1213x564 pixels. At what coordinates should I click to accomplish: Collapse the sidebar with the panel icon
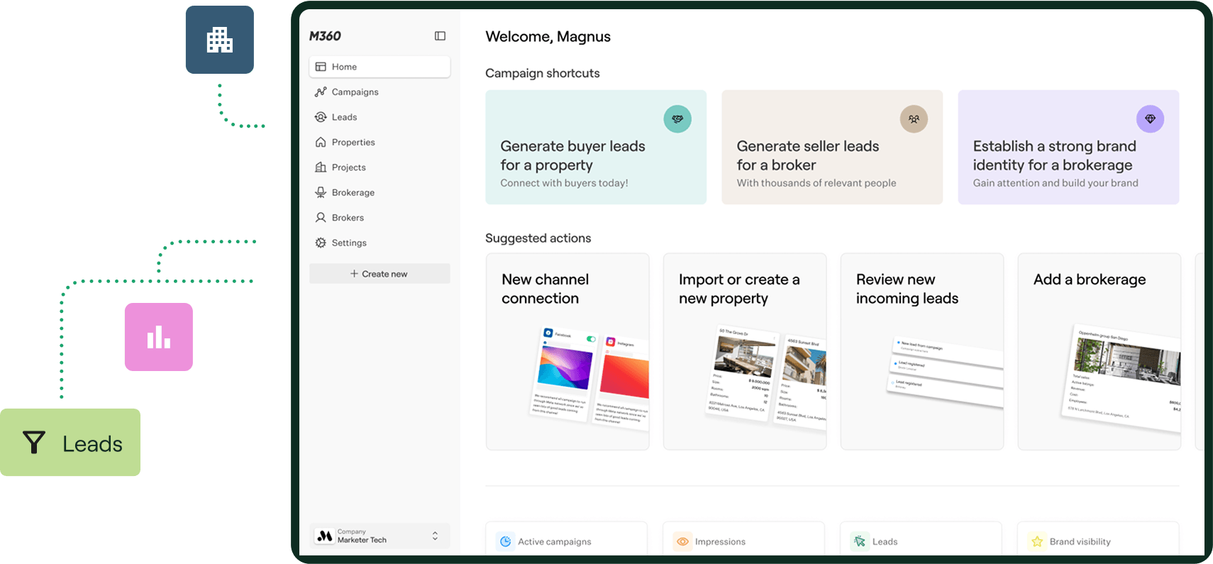tap(440, 36)
